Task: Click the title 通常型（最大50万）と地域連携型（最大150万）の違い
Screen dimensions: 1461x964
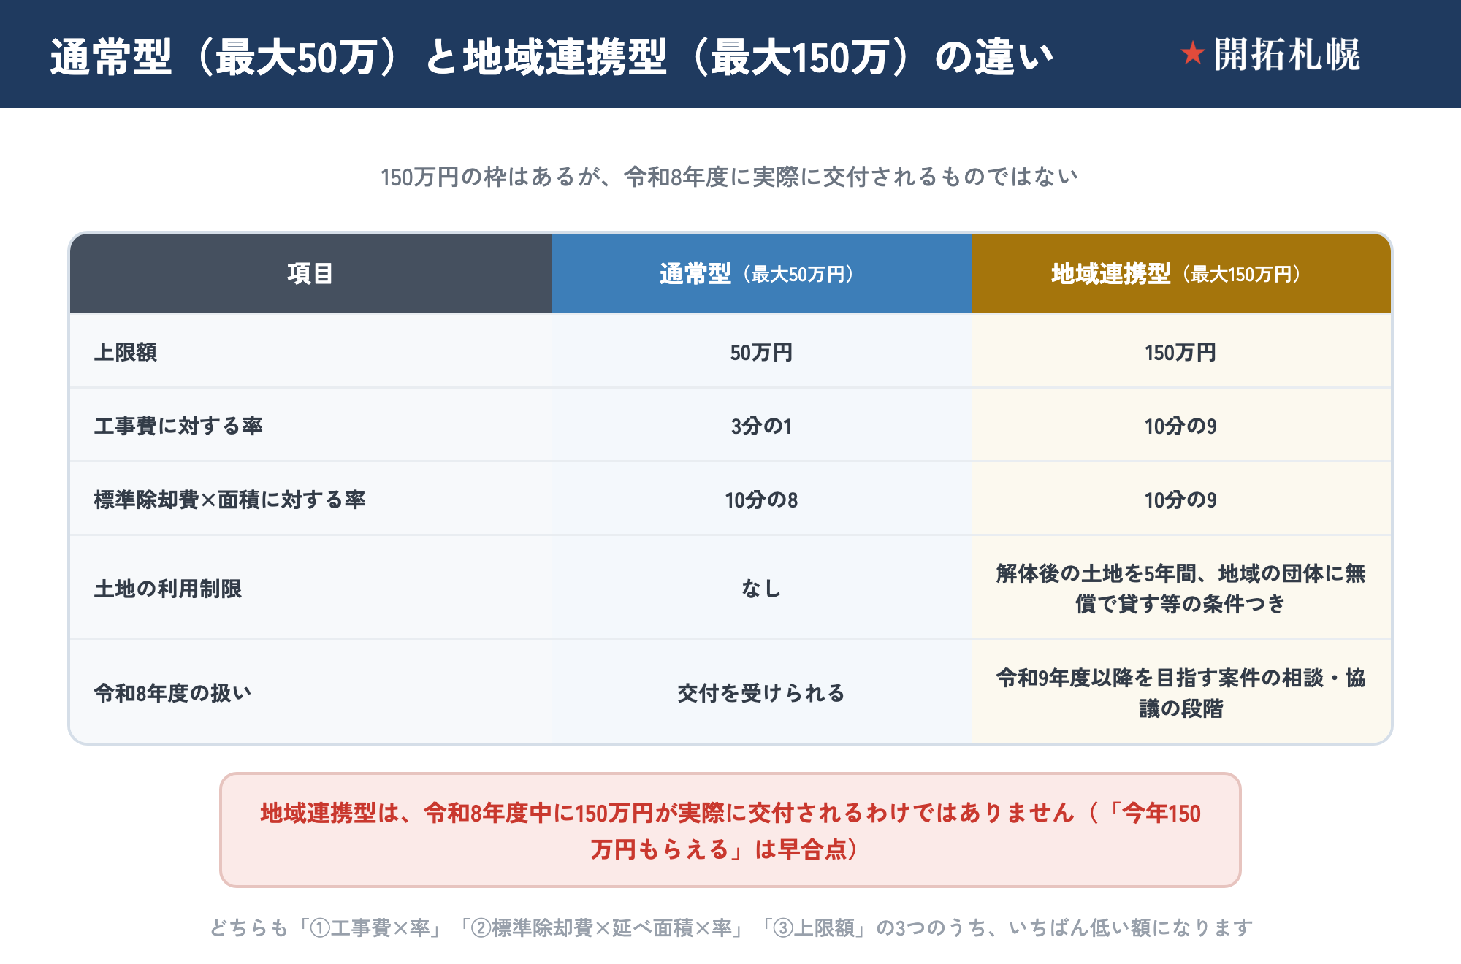Action: coord(552,56)
